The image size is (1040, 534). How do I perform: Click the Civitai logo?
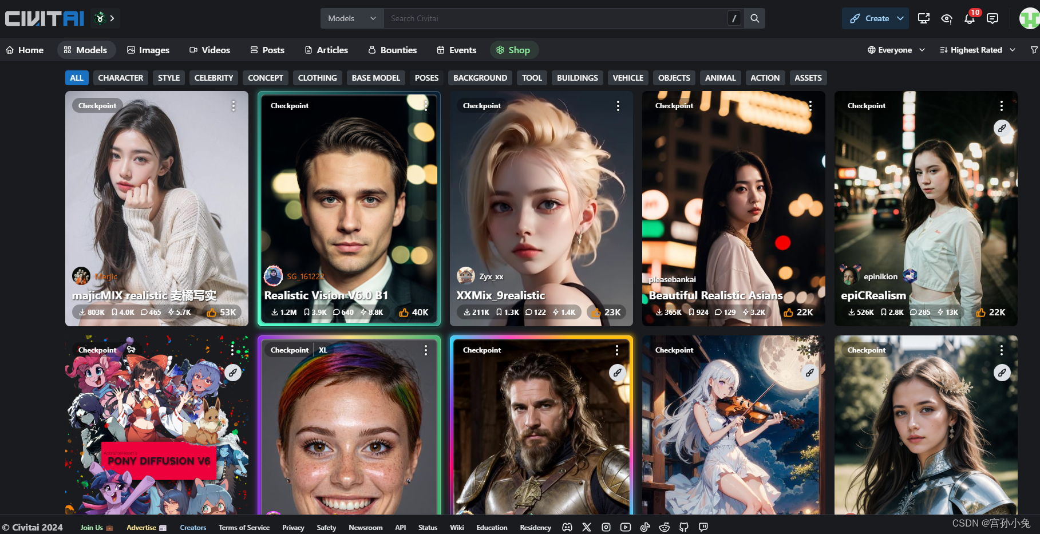(x=45, y=18)
